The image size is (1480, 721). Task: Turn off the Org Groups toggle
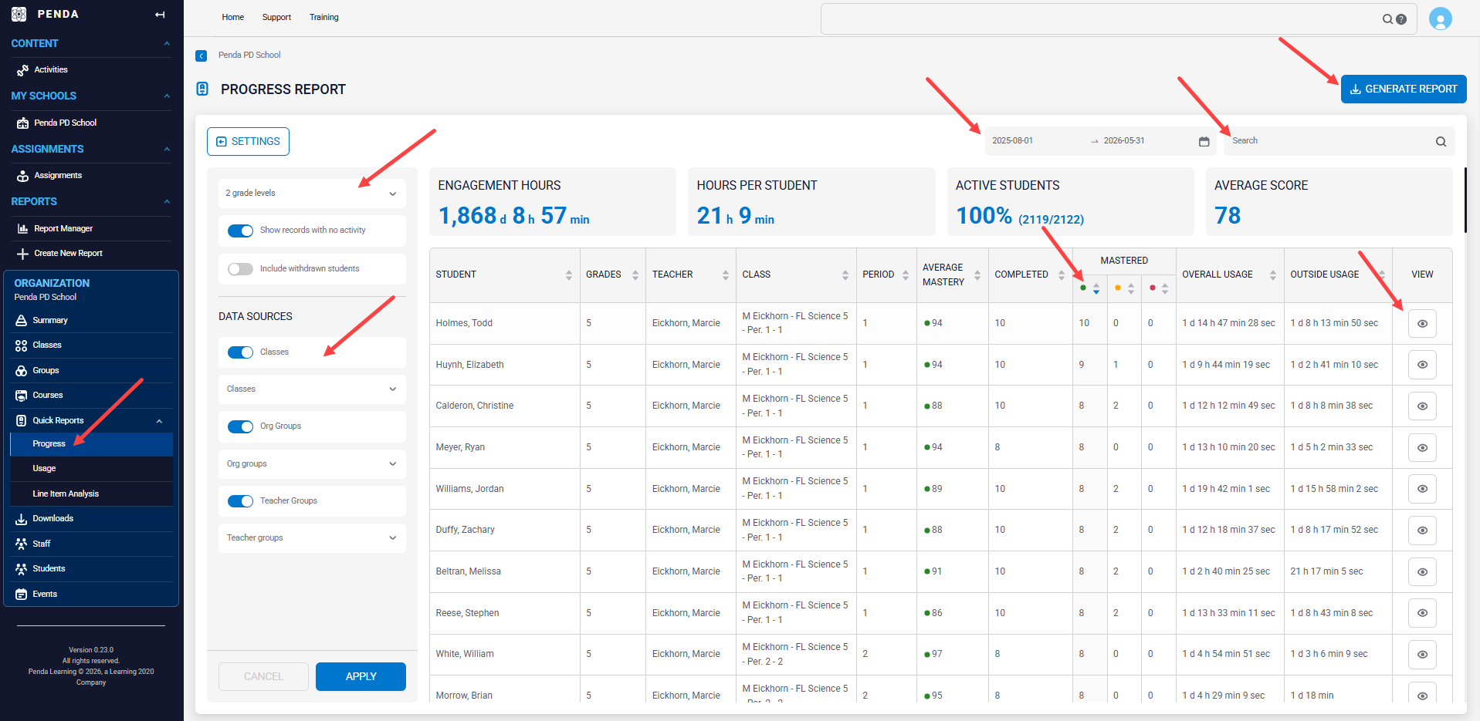pyautogui.click(x=240, y=426)
